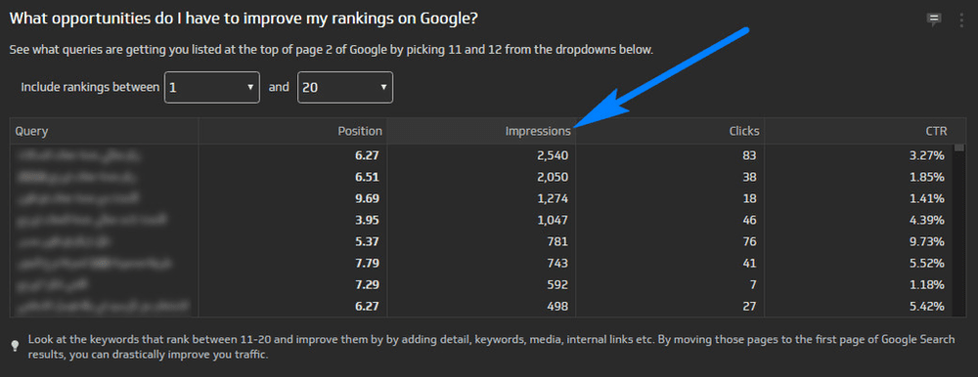Select impressions value 1,047
This screenshot has height=377, width=978.
[553, 220]
